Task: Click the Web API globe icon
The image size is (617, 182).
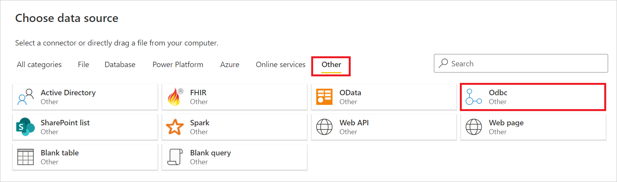Action: [324, 127]
